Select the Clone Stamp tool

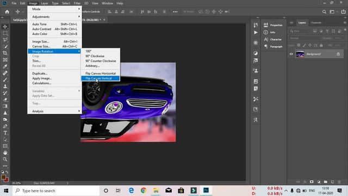[x=5, y=87]
